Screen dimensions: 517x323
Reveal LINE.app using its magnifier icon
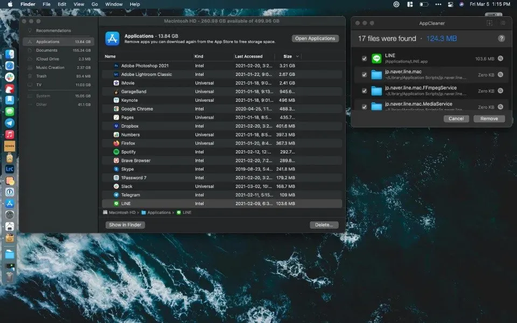coord(500,59)
